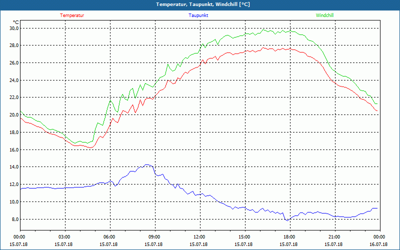Click the 16,0 y-axis value

pyautogui.click(x=14, y=149)
